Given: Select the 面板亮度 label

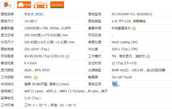Looking at the screenshot, I should [x=7, y=49].
